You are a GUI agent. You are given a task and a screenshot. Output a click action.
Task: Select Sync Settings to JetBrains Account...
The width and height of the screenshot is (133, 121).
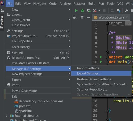pyautogui.click(x=101, y=84)
